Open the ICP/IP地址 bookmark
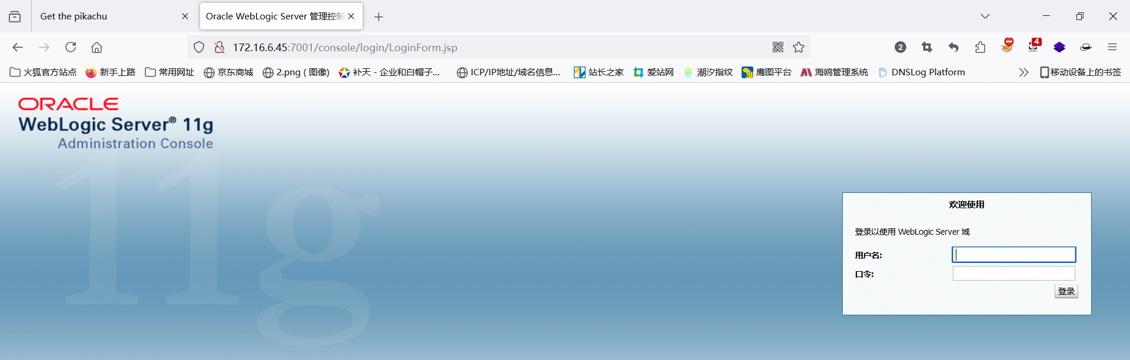Image resolution: width=1130 pixels, height=360 pixels. pyautogui.click(x=508, y=72)
